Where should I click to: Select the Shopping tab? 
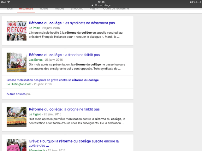click(77, 8)
